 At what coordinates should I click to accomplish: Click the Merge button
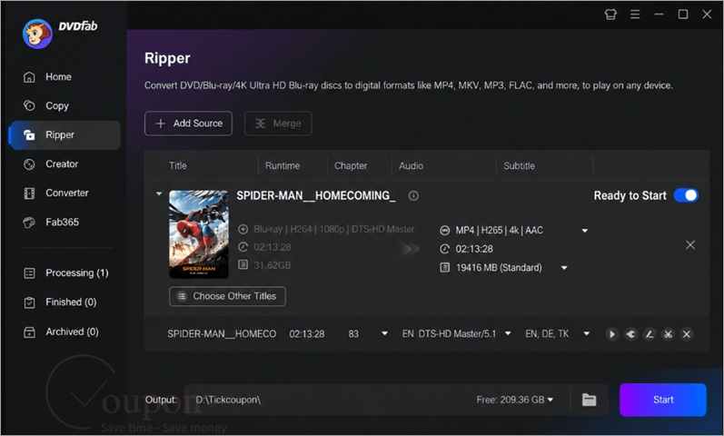pos(278,124)
